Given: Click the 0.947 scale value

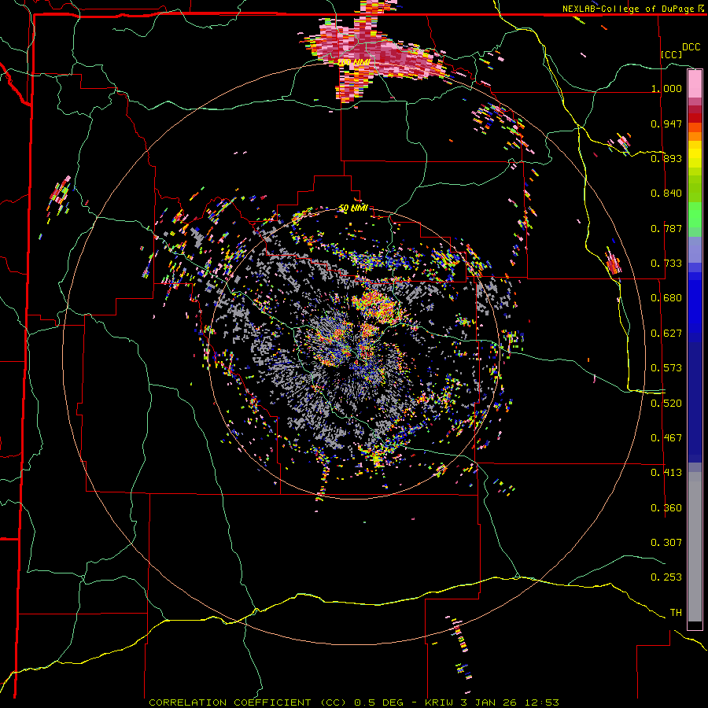Looking at the screenshot, I should pyautogui.click(x=666, y=124).
